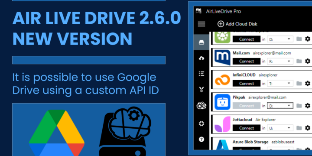This screenshot has height=156, width=312.
Task: Click the Google Drive logo graphic
Action: pos(57,133)
